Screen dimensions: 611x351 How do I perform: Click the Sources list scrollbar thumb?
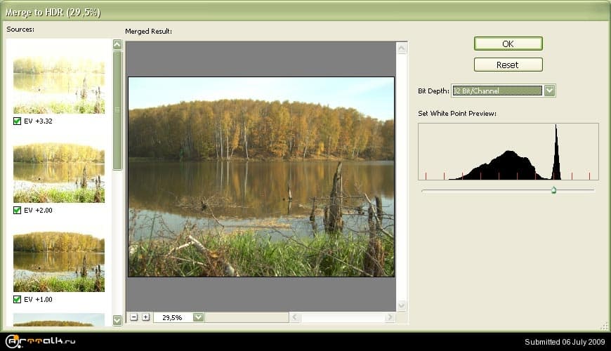[117, 110]
